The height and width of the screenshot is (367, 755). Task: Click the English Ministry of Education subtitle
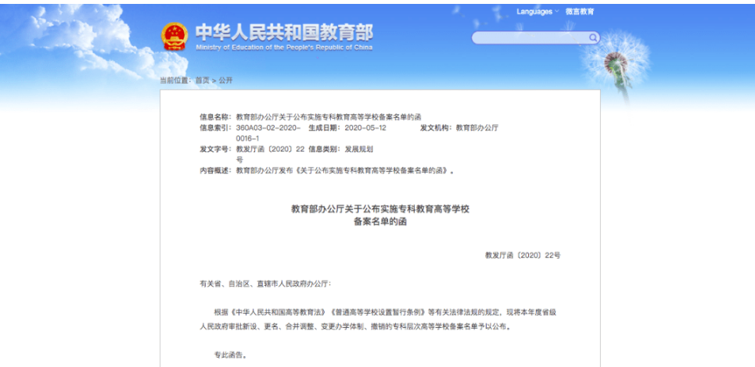pyautogui.click(x=284, y=48)
